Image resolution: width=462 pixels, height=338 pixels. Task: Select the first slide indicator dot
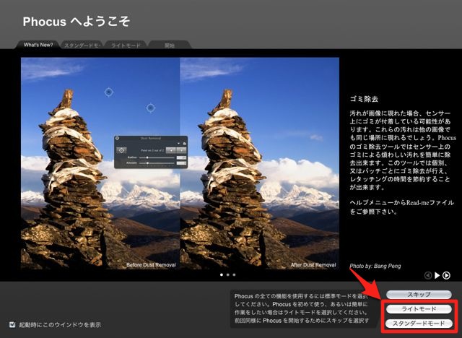click(222, 274)
